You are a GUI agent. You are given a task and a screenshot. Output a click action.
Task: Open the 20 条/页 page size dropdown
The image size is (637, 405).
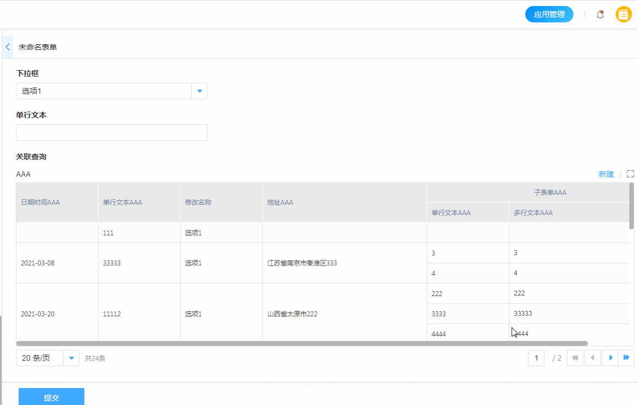(x=48, y=358)
